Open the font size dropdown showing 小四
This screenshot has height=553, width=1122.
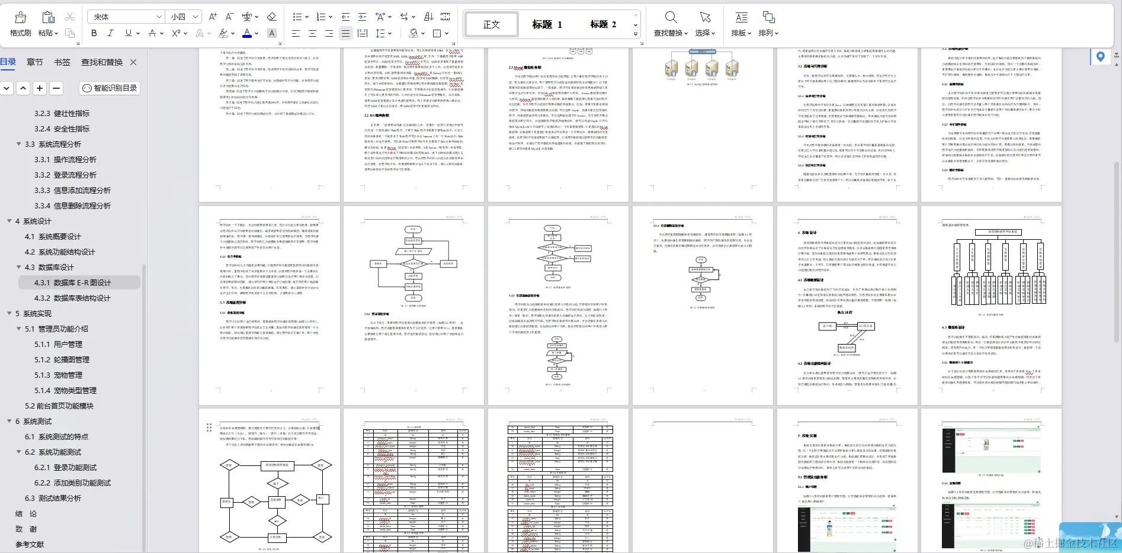(x=184, y=17)
